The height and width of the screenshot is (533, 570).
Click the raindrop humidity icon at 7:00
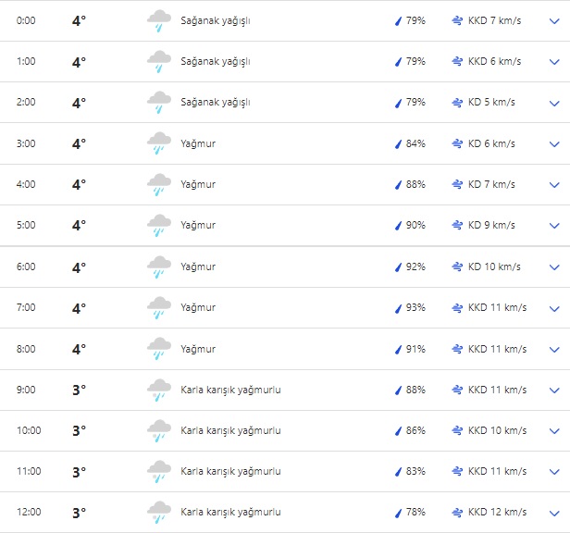tap(398, 308)
